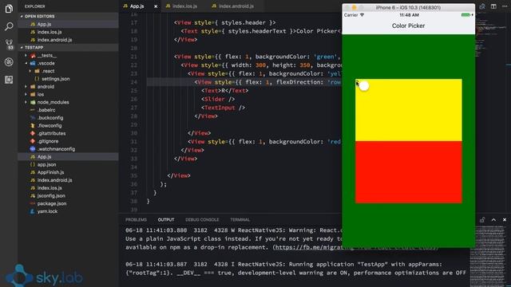Open AppFinish.js in the file tree
Image resolution: width=511 pixels, height=287 pixels.
click(50, 172)
